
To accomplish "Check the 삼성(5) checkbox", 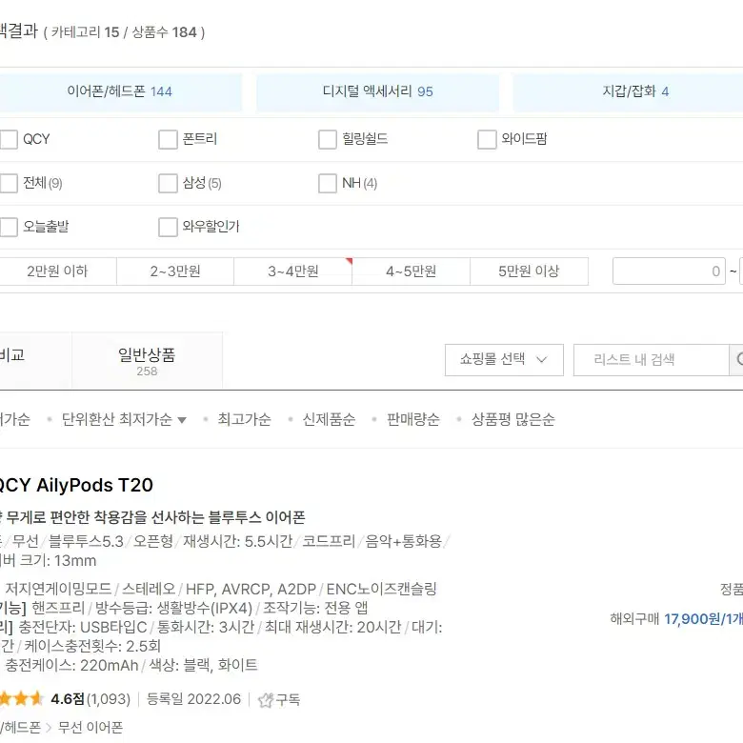I will 168,184.
